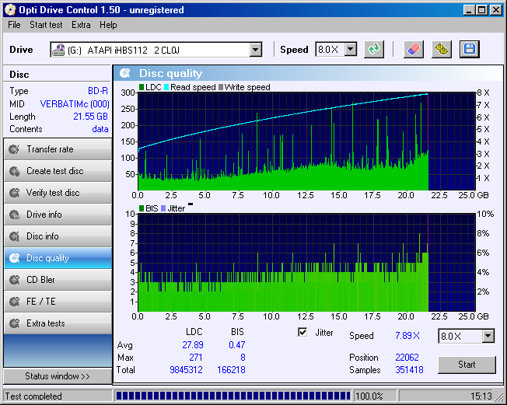Click the CD Bler icon
The height and width of the screenshot is (405, 507).
click(x=14, y=280)
